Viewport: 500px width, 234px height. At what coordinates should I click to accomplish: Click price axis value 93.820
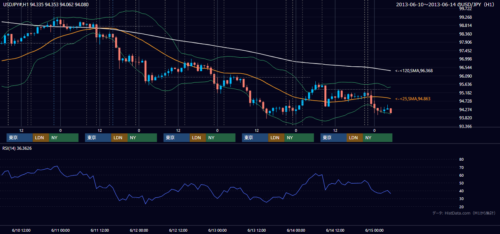(465, 118)
